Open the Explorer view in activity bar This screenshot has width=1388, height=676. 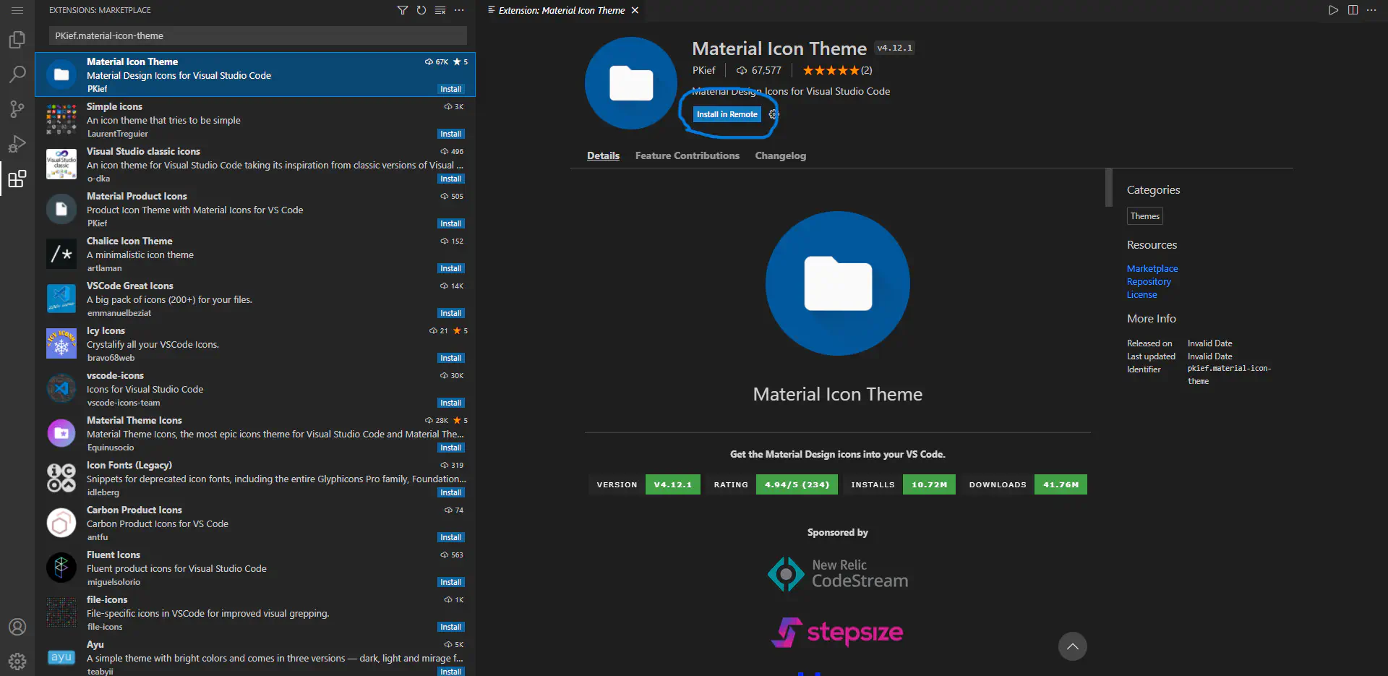(x=17, y=40)
